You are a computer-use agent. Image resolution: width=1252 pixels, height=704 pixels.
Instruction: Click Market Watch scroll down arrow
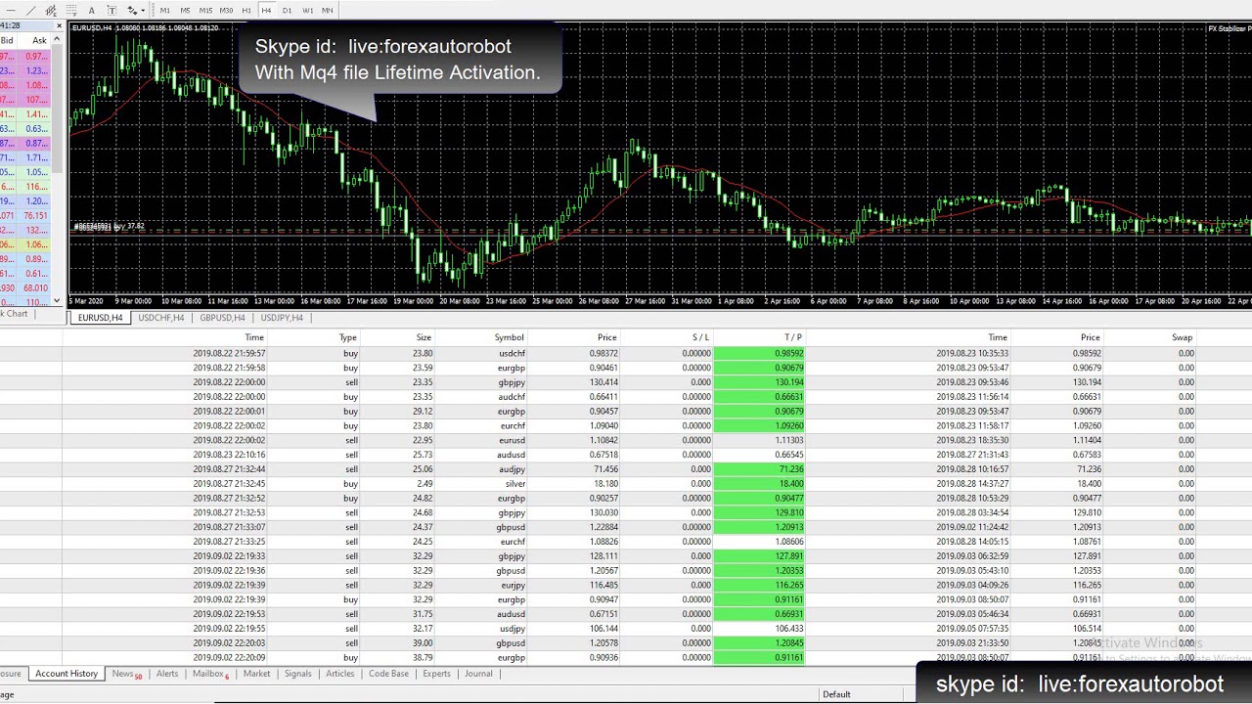tap(57, 301)
